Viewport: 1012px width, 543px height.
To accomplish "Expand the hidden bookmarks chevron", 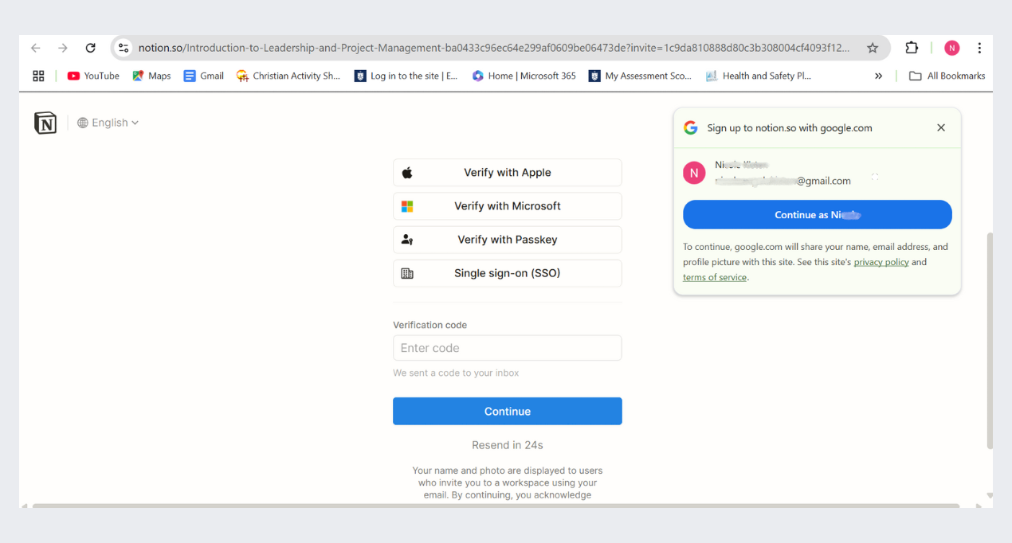I will coord(878,76).
